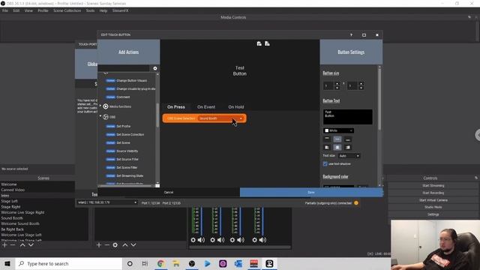The width and height of the screenshot is (480, 270).
Task: Open the Scene Collection menu
Action: pos(67,10)
